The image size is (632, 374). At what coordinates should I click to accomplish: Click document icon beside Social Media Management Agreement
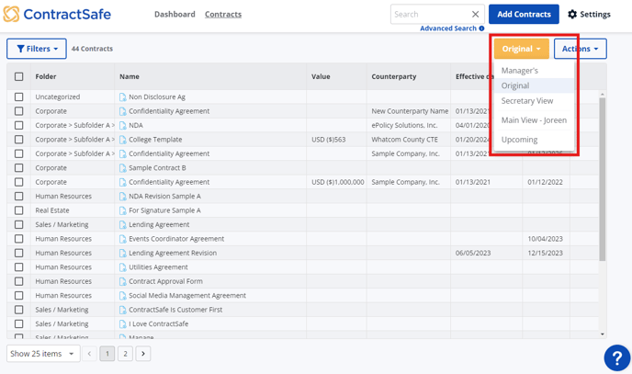122,295
